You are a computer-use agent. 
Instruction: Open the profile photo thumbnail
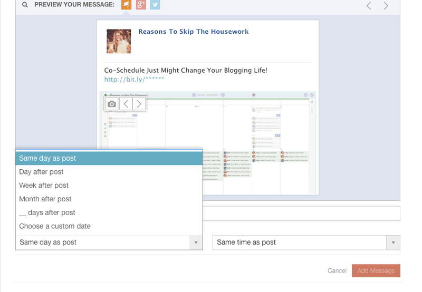[119, 41]
